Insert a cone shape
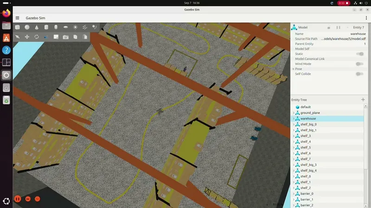 37,27
